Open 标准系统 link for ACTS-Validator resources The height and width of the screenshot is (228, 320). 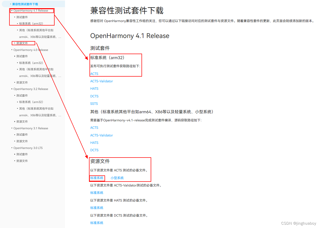(97, 193)
